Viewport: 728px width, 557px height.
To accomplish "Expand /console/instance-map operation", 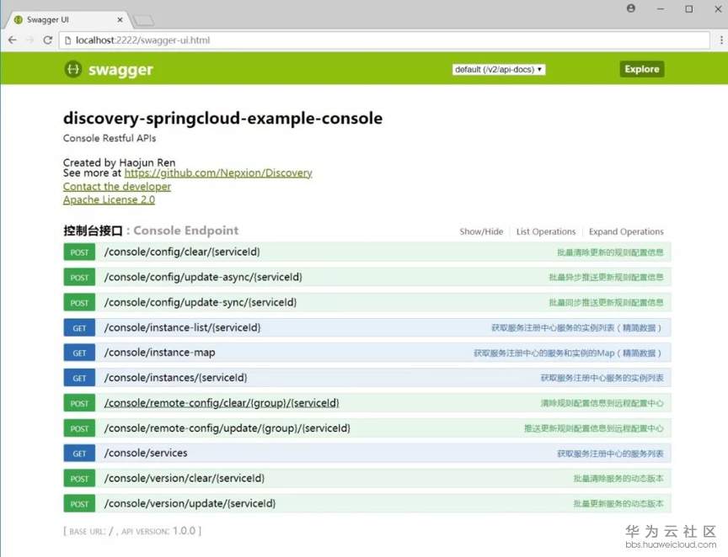I will click(x=160, y=353).
